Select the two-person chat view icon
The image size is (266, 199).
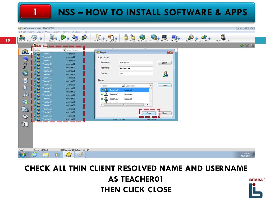pyautogui.click(x=25, y=102)
